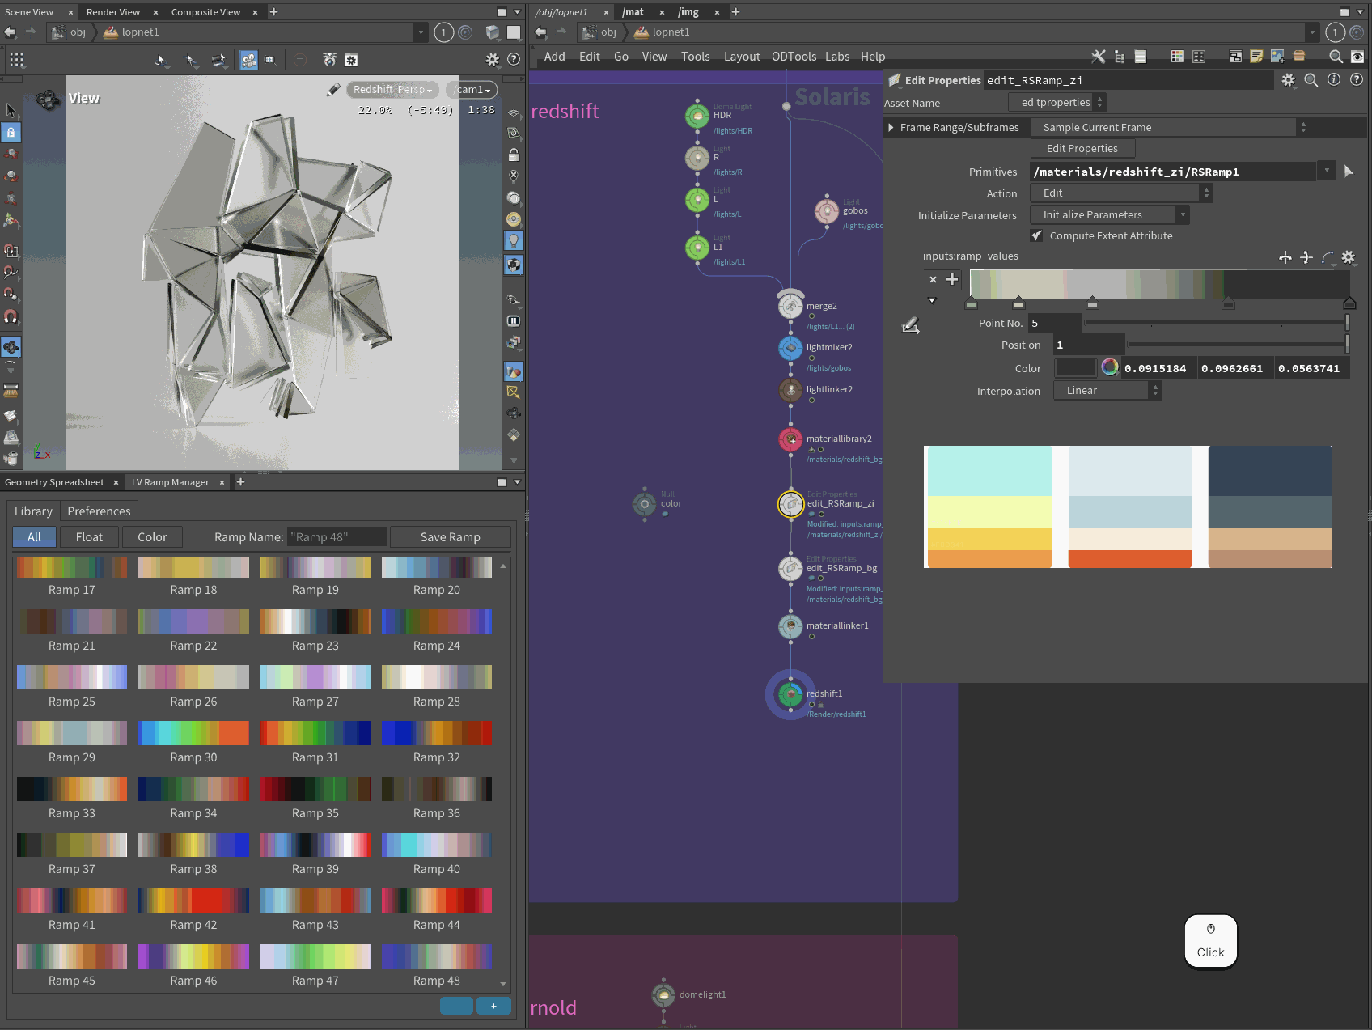Viewport: 1372px width, 1030px height.
Task: Remove the ramp point with the x button
Action: point(933,279)
